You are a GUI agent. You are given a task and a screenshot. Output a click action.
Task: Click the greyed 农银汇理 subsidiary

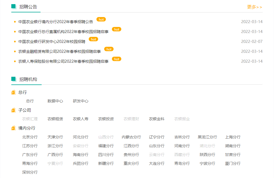point(30,119)
